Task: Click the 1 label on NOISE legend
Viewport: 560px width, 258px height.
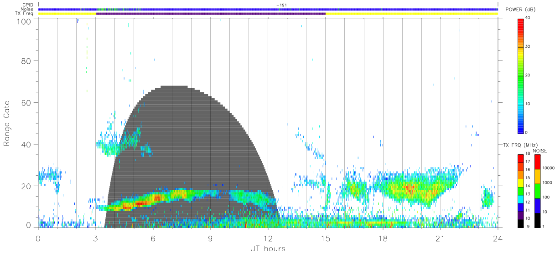Action: point(544,226)
